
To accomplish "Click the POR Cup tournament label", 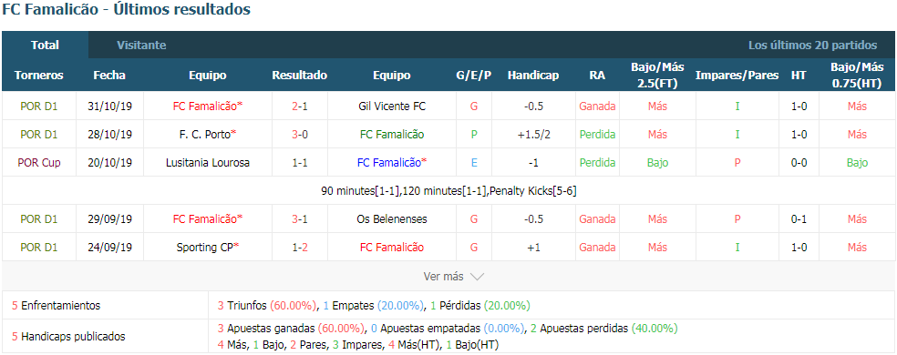I will pos(39,163).
